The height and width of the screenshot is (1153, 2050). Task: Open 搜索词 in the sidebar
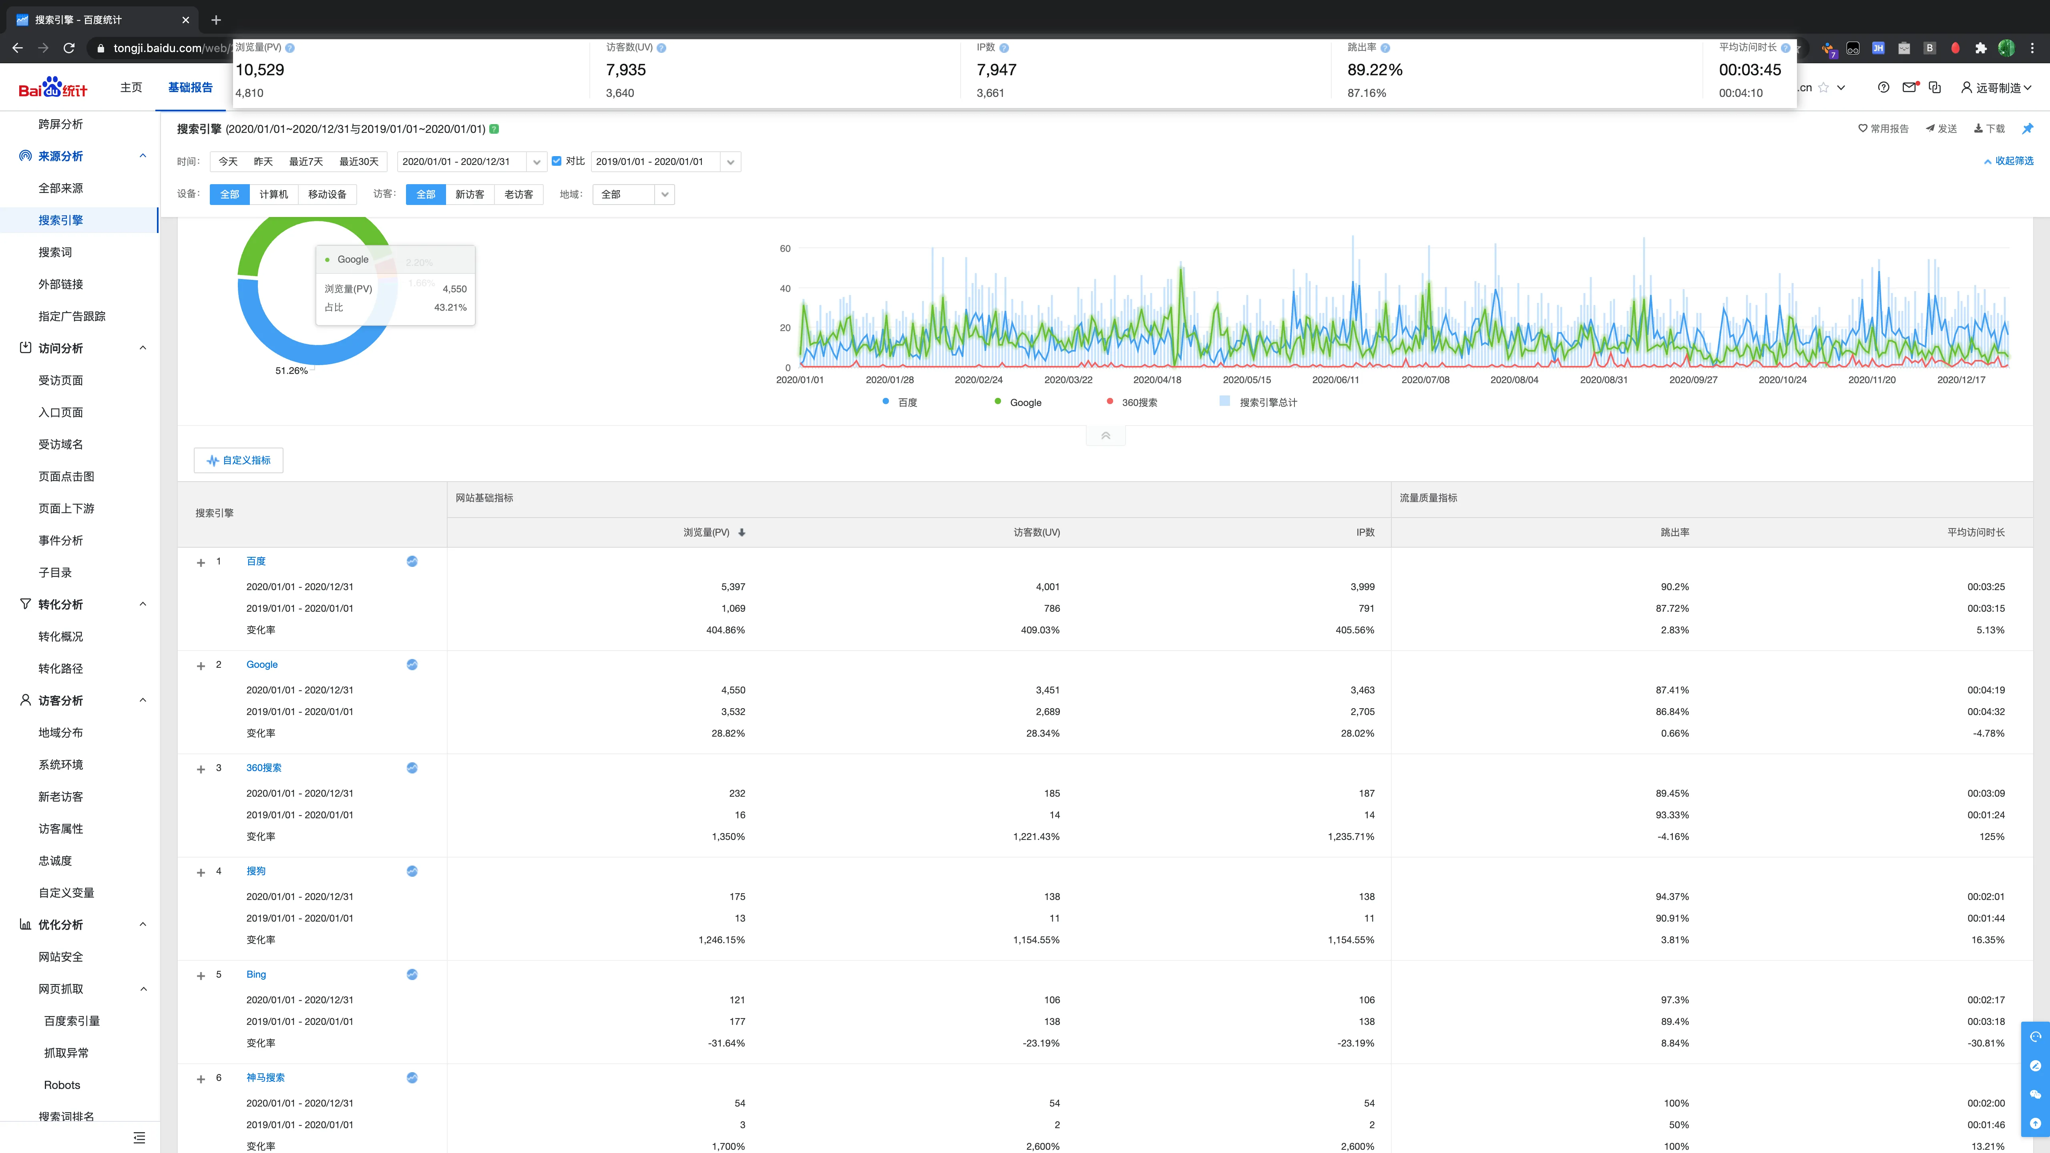point(55,252)
